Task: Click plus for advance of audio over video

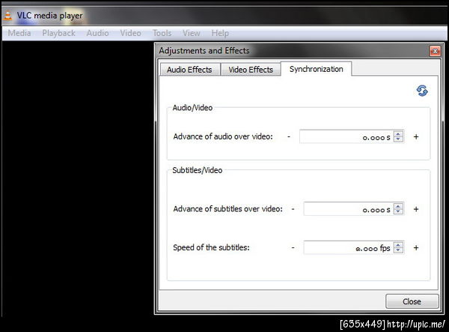Action: pos(416,136)
